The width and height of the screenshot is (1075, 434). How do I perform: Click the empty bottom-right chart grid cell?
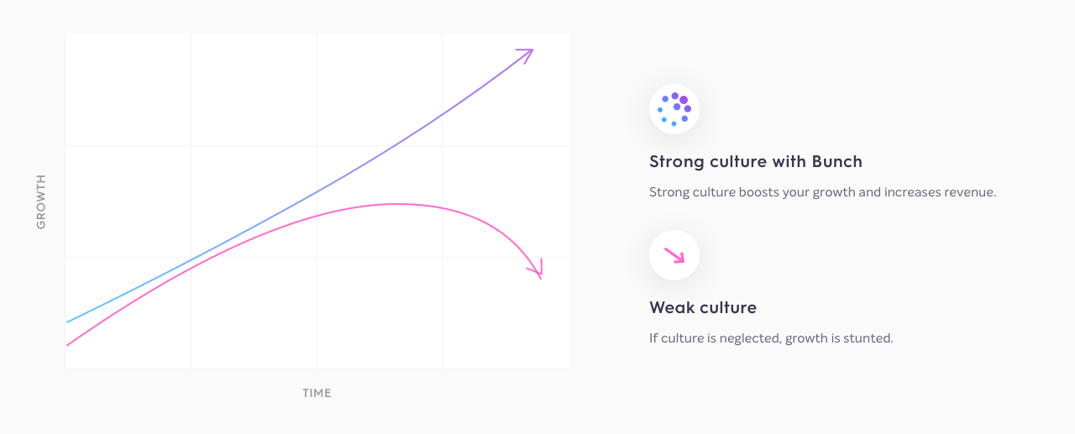click(x=506, y=312)
